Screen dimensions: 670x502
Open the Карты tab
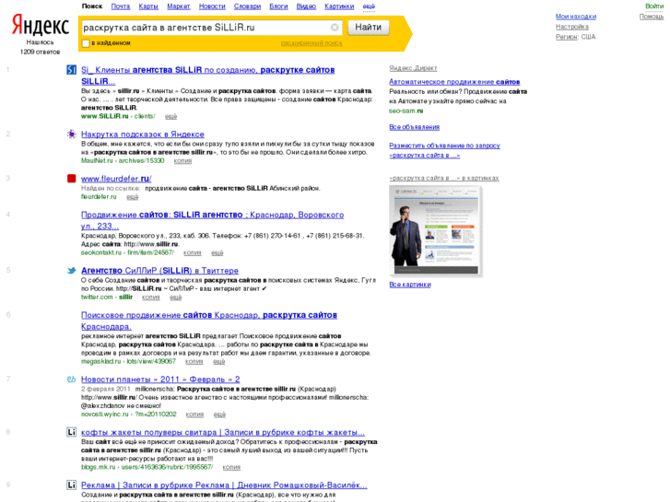148,6
